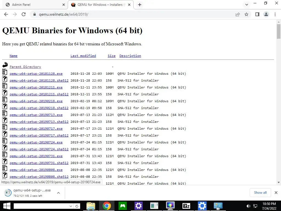Click the forward navigation arrow
This screenshot has width=281, height=211.
pyautogui.click(x=15, y=14)
